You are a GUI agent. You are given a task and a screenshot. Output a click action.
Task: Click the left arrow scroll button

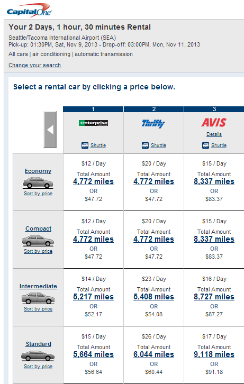click(x=50, y=130)
